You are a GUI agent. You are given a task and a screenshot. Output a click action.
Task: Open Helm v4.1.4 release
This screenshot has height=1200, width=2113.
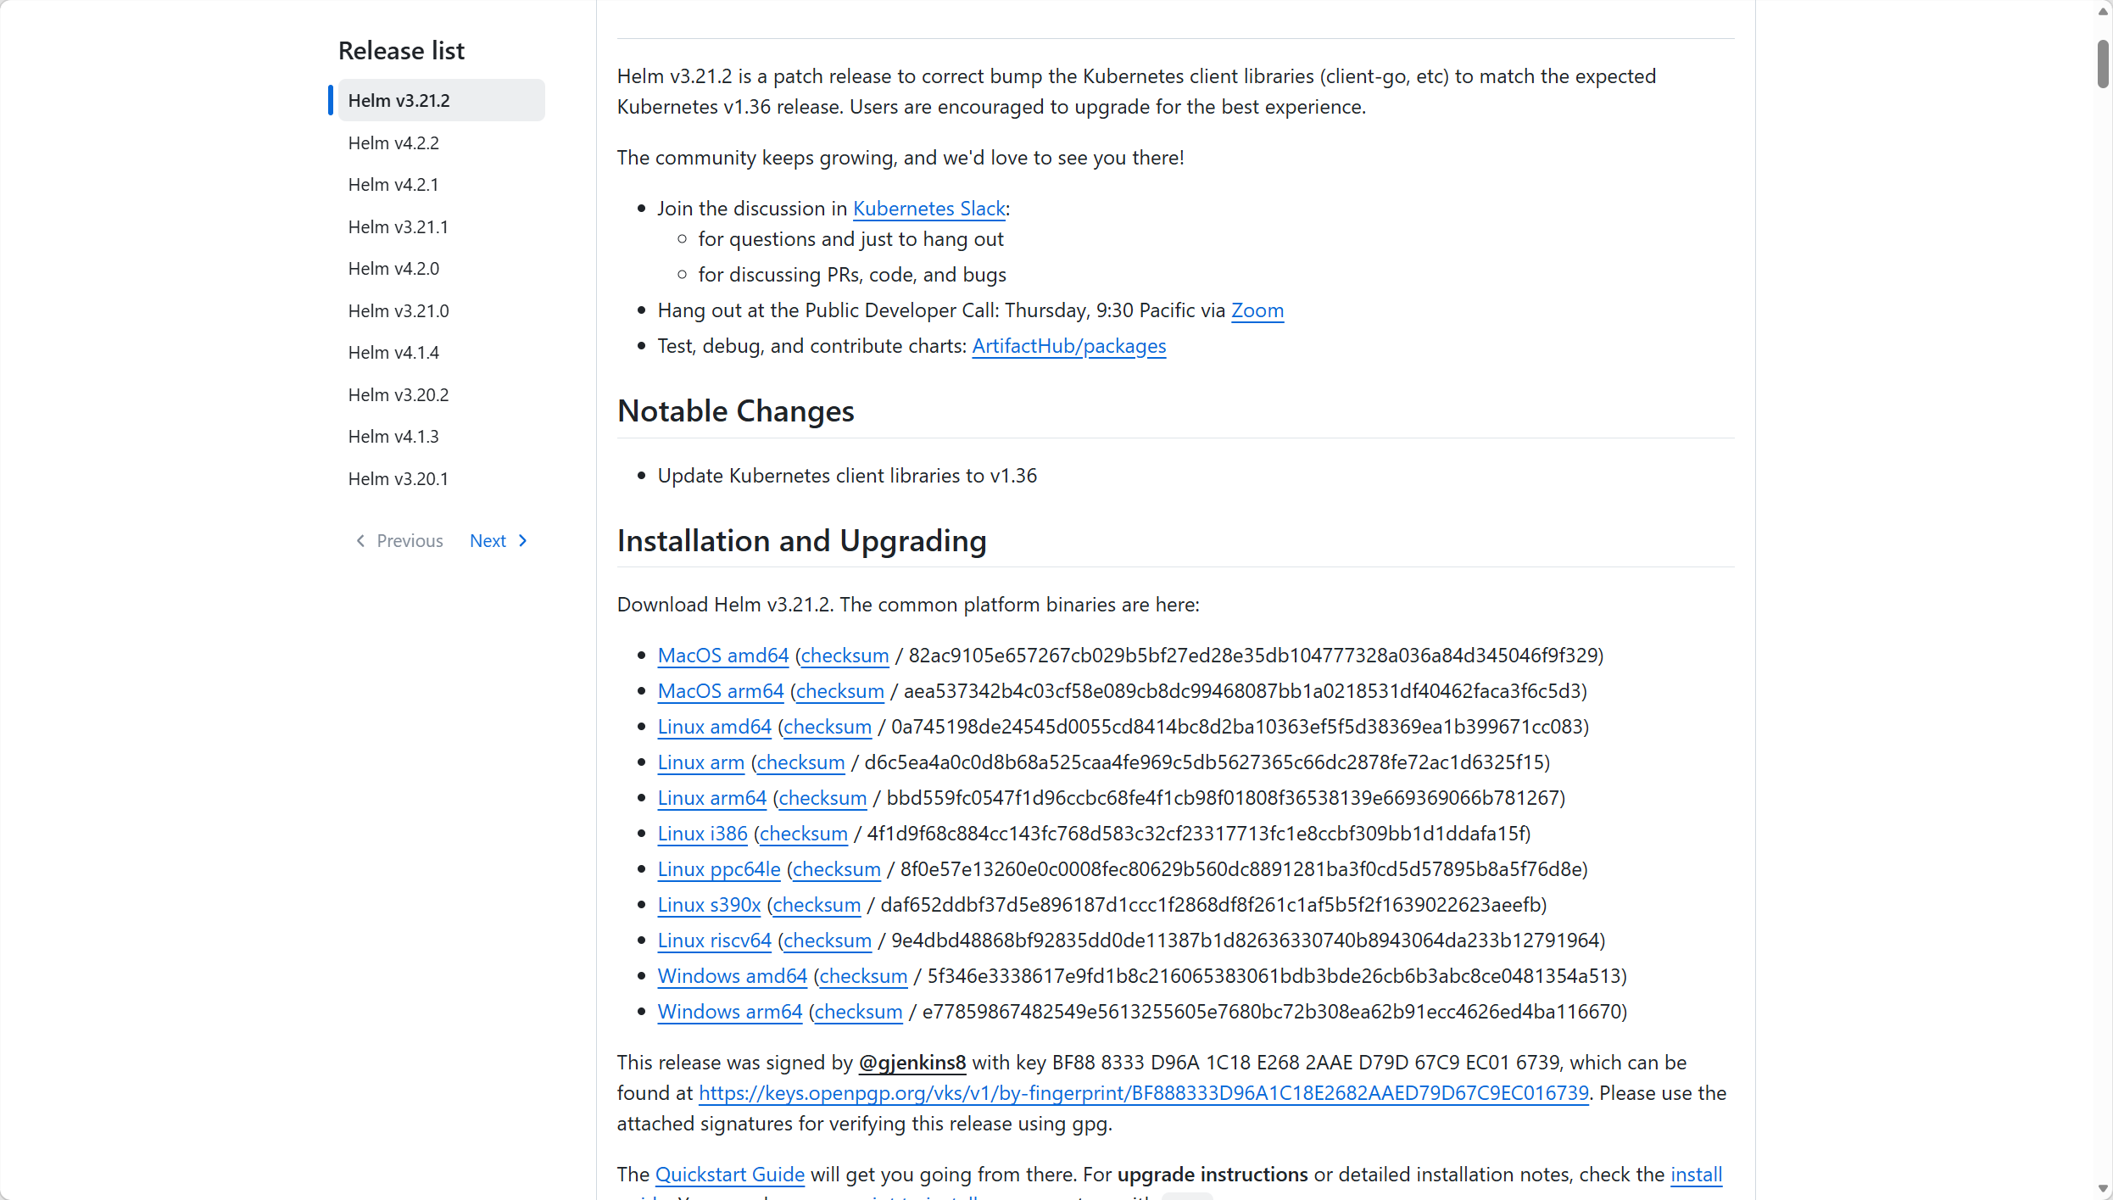pos(393,352)
